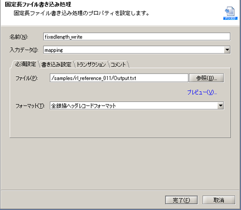Click the 入力データ(I) label
Image resolution: width=241 pixels, height=210 pixels.
click(x=24, y=50)
